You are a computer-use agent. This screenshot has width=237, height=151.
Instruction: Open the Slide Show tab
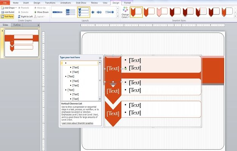pos(81,3)
